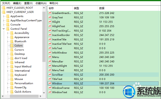Screen dimensions: 161x99
Task: Click the ab icon next to Hilight
Action: (50, 22)
